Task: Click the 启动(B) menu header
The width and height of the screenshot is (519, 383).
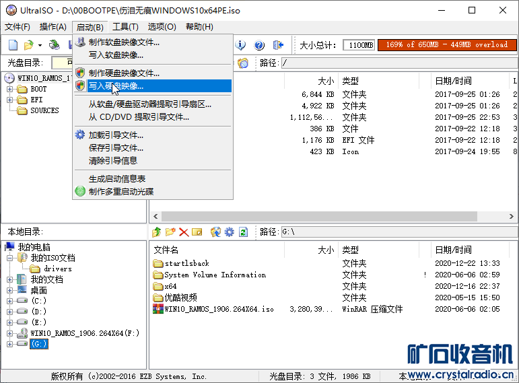Action: coord(90,27)
